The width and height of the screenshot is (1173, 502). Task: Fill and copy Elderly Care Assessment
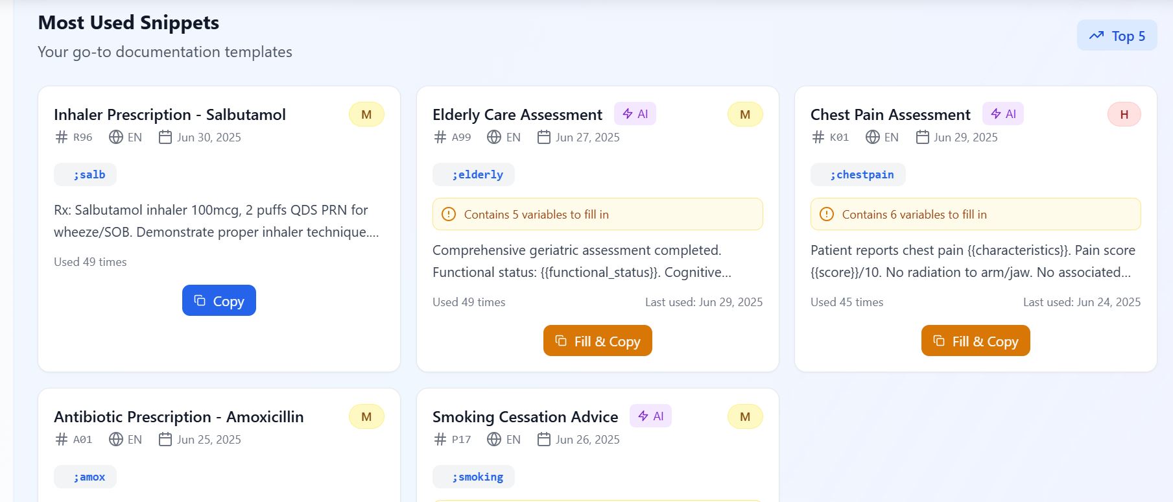597,341
